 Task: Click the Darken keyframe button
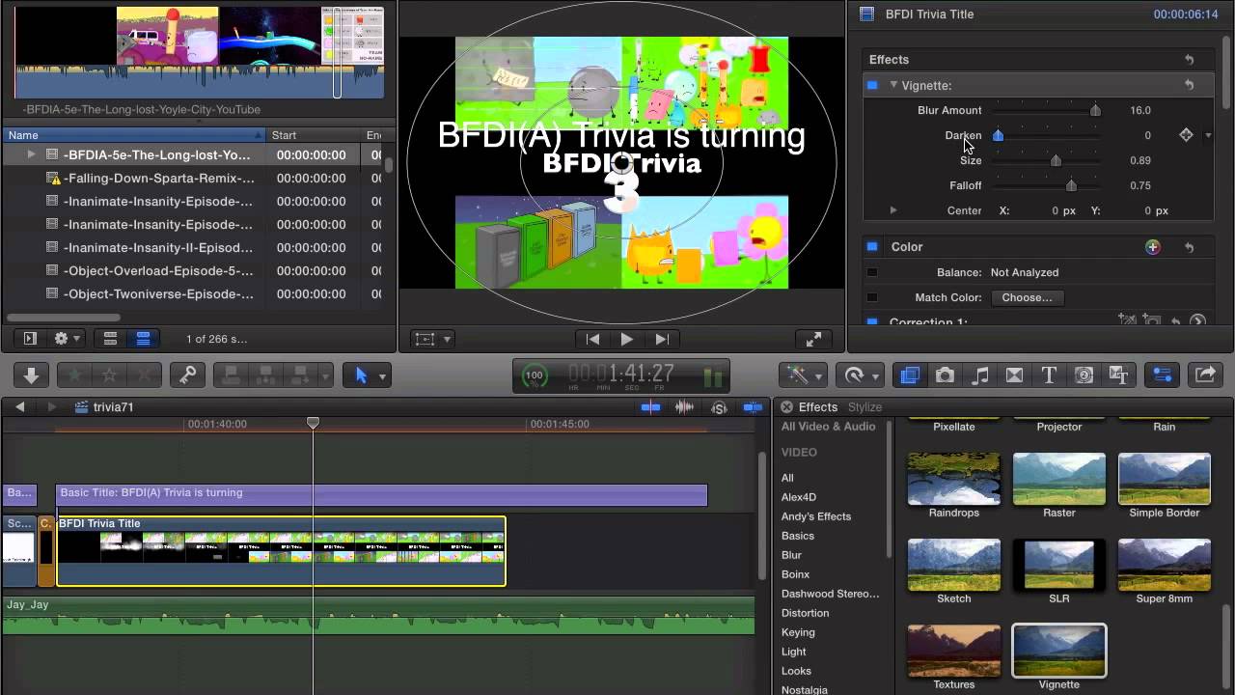point(1186,135)
